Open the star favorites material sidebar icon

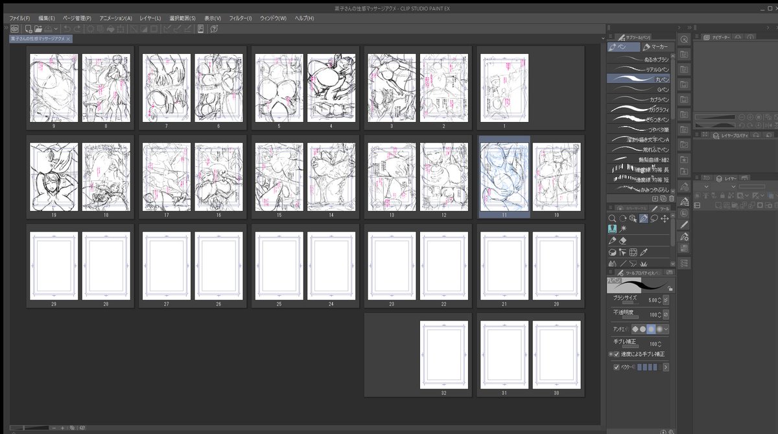coord(684,160)
